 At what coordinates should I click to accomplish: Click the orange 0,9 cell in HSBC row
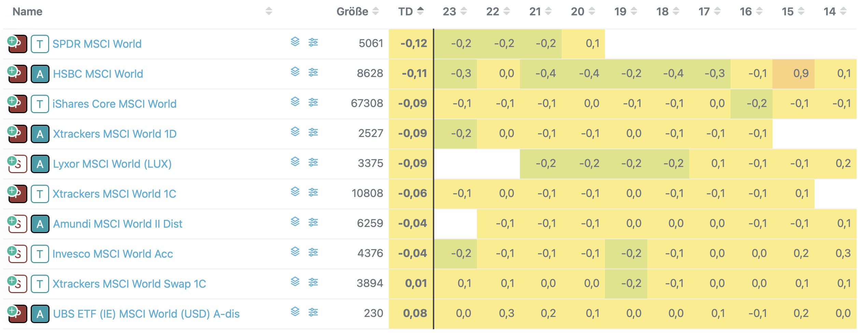(x=793, y=74)
